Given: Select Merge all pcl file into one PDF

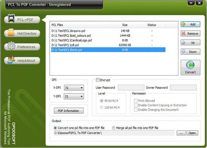Looking at the screenshot, I should coord(114,128).
